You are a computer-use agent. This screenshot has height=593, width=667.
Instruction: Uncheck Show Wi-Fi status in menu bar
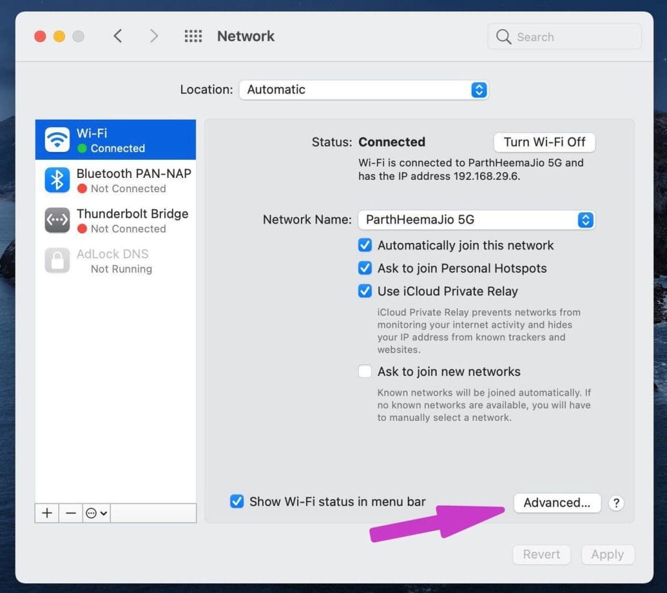(x=237, y=502)
